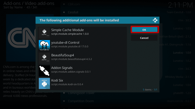195x109 pixels.
Task: Click phate89 - 1.2.0 author text
Action: (x=182, y=93)
